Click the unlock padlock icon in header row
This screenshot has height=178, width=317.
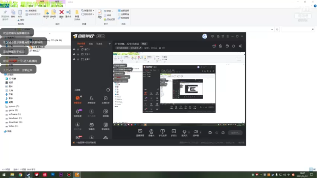[220, 46]
